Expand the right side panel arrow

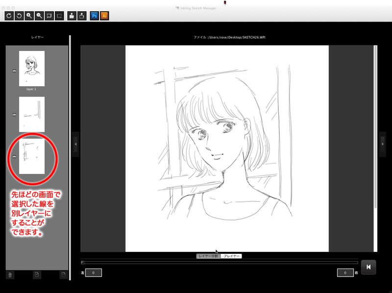tap(383, 144)
